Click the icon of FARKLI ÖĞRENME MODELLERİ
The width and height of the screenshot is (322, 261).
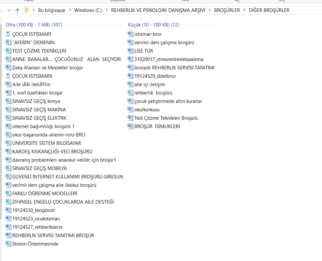(x=8, y=194)
